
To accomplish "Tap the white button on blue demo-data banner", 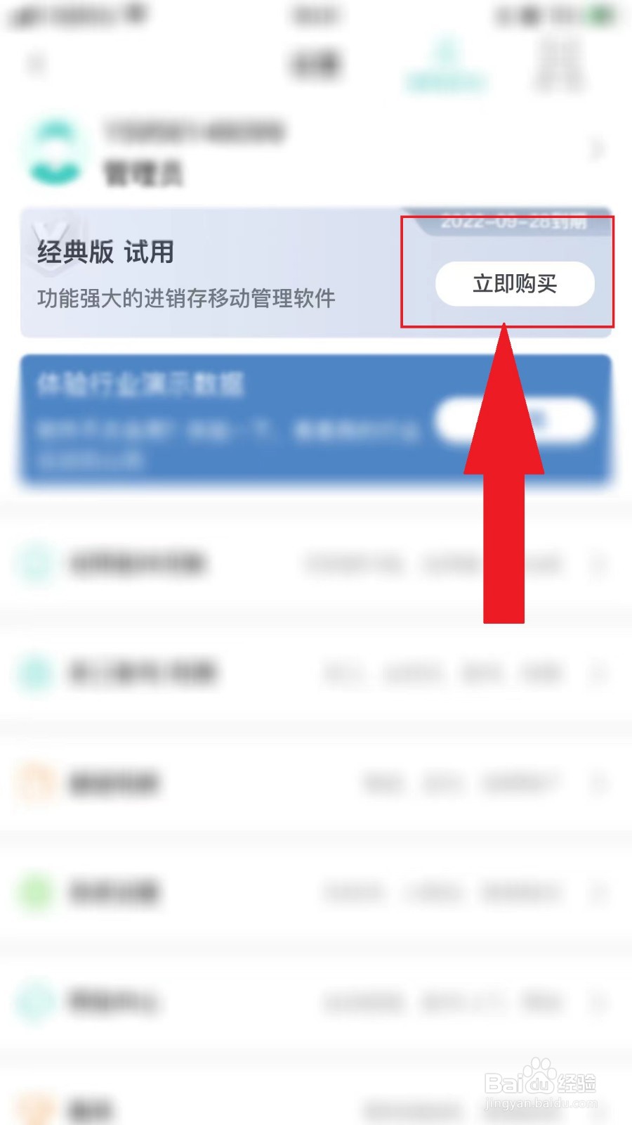I will pyautogui.click(x=515, y=420).
